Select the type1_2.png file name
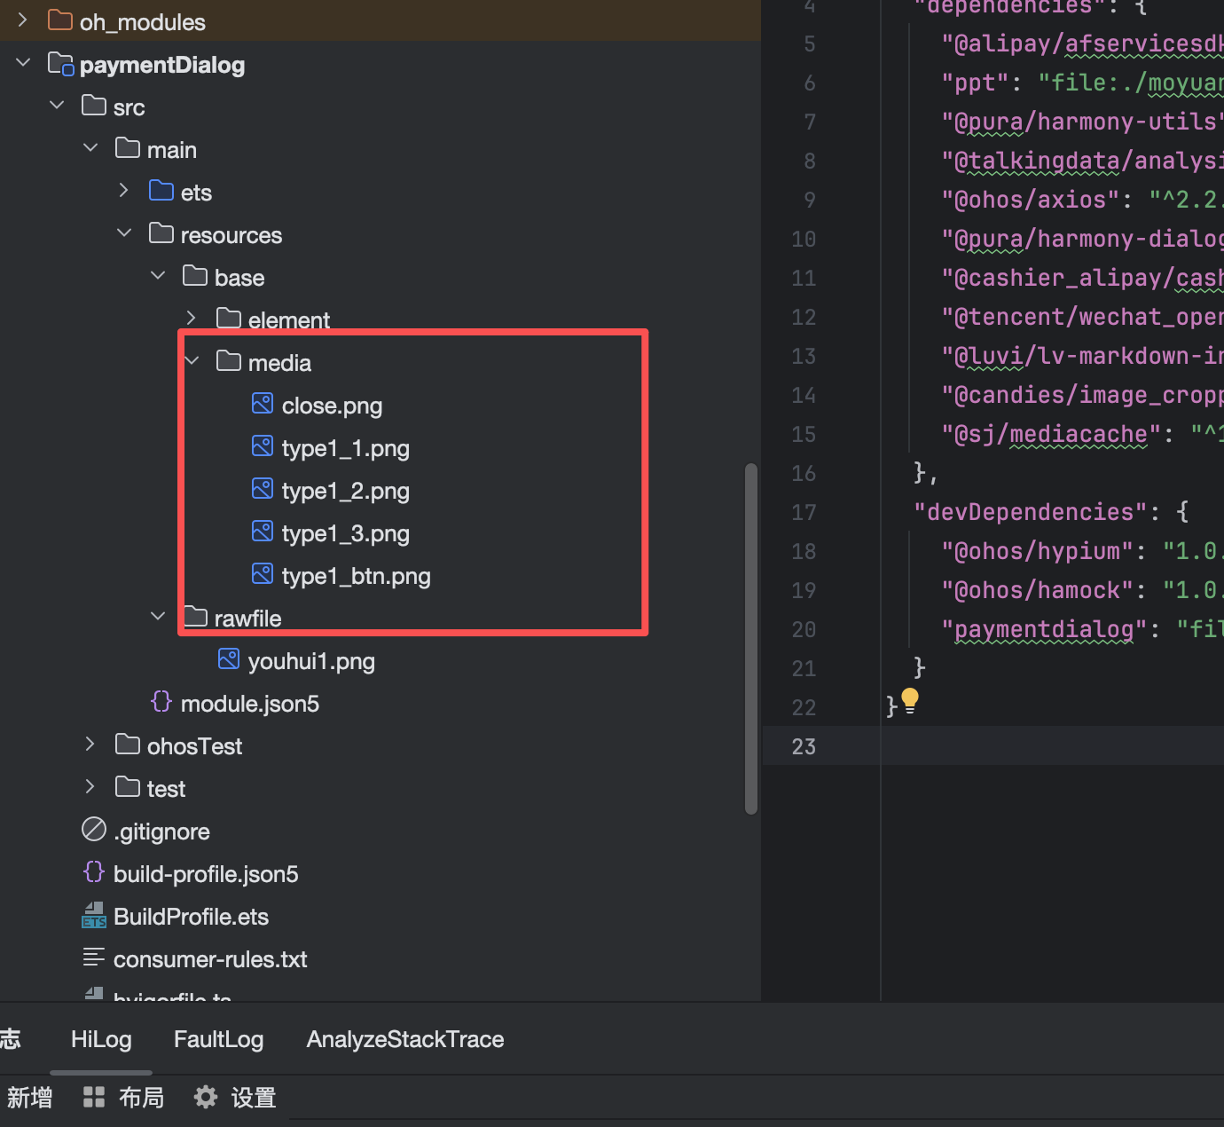Image resolution: width=1224 pixels, height=1127 pixels. tap(346, 491)
